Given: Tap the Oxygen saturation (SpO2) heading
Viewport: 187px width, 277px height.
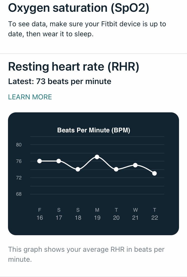Looking at the screenshot, I should (x=79, y=8).
